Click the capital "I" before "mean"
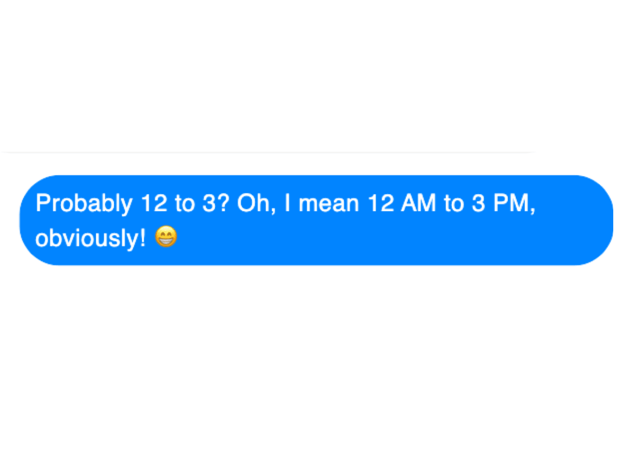The height and width of the screenshot is (472, 627). (287, 203)
